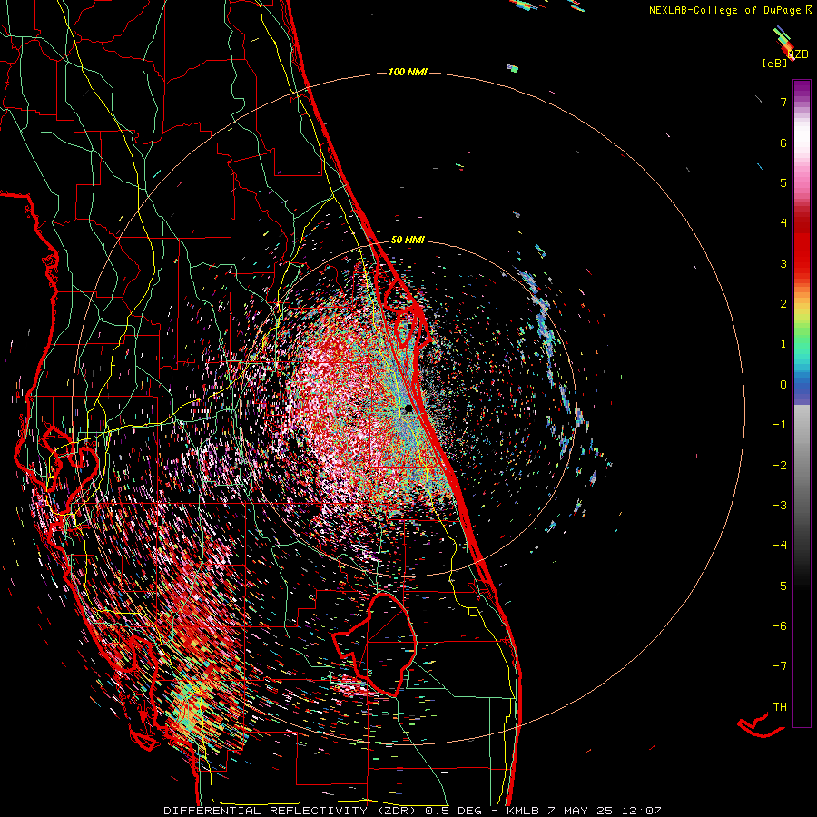
Task: Click the ZDR color scale bar
Action: (x=802, y=403)
